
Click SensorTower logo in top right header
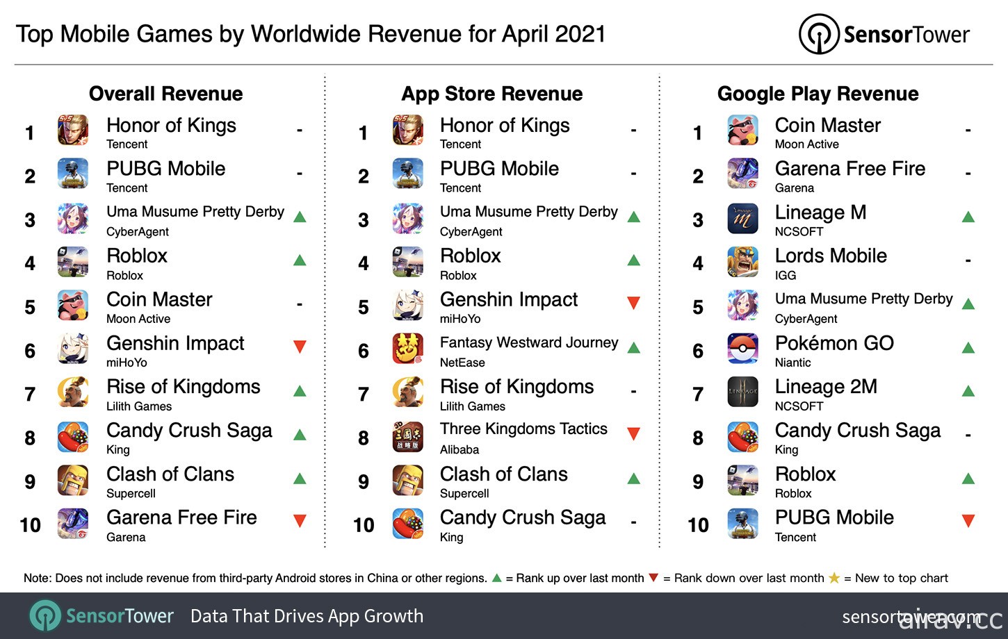(884, 34)
